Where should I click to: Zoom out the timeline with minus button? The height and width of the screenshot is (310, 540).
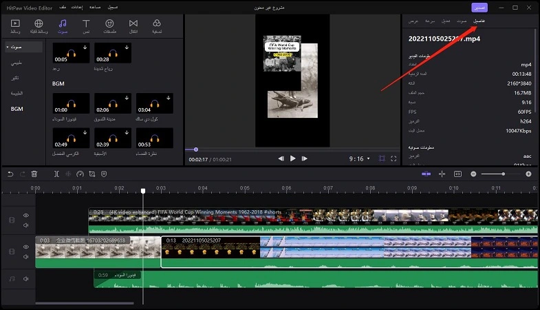pyautogui.click(x=473, y=174)
